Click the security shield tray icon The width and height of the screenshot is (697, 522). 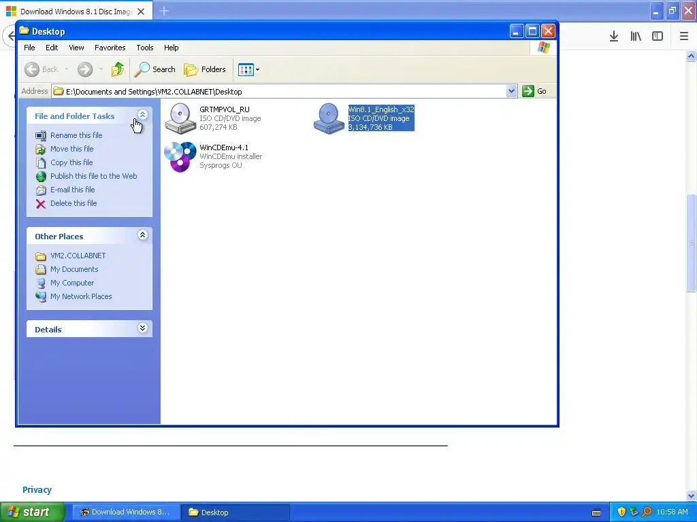coord(622,512)
